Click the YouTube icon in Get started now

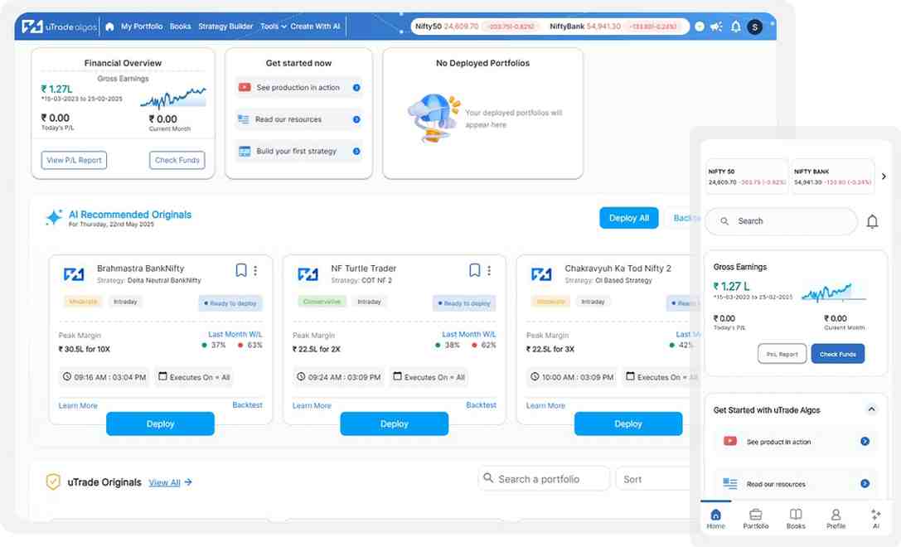[245, 87]
